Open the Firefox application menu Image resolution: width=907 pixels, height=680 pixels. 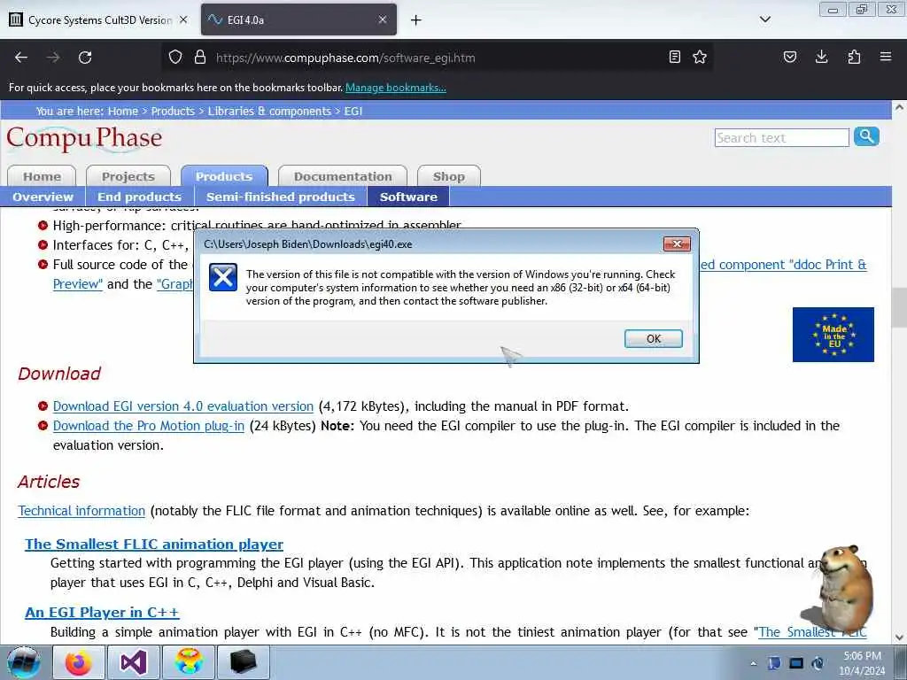886,57
